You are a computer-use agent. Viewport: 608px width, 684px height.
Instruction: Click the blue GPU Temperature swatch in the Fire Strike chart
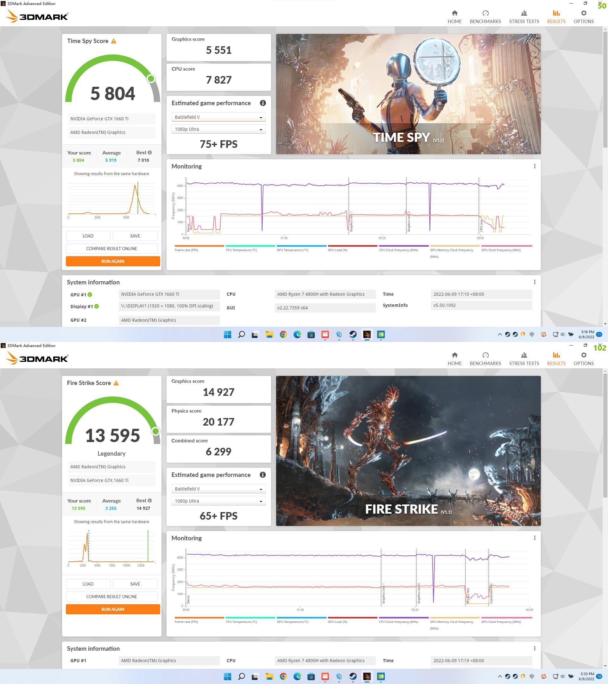[301, 618]
